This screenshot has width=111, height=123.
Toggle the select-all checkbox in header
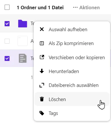click(7, 7)
